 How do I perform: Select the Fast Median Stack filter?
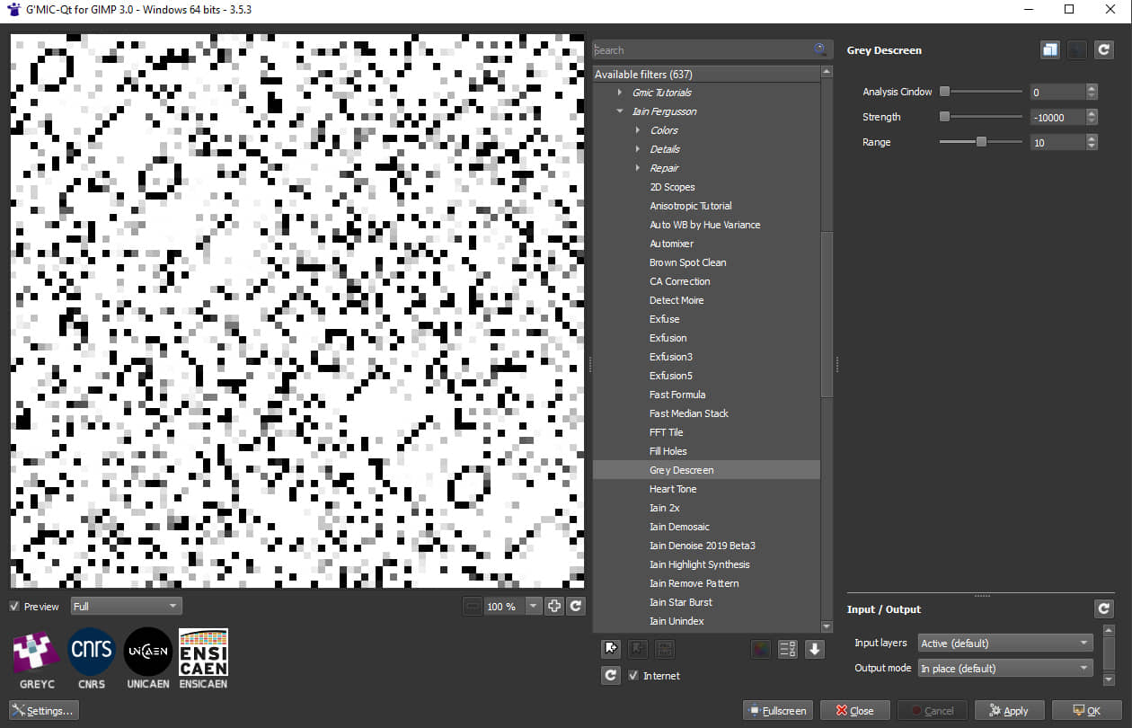[x=689, y=413]
